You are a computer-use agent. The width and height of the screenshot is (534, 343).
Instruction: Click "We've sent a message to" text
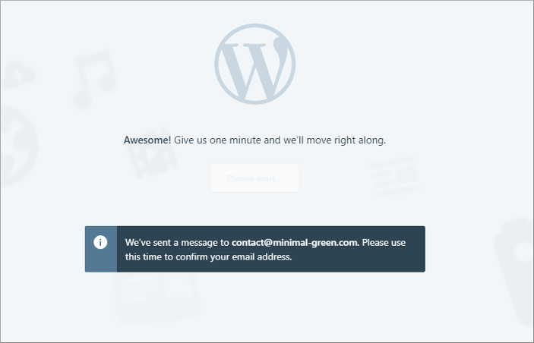(x=177, y=243)
